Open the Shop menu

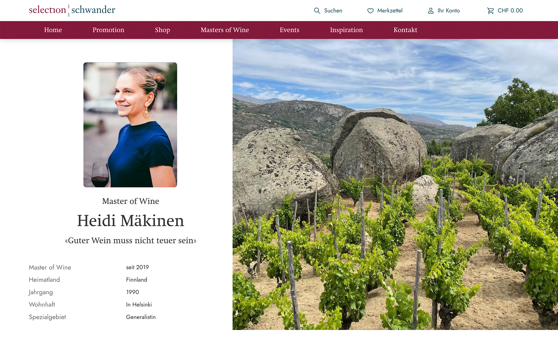[x=162, y=30]
